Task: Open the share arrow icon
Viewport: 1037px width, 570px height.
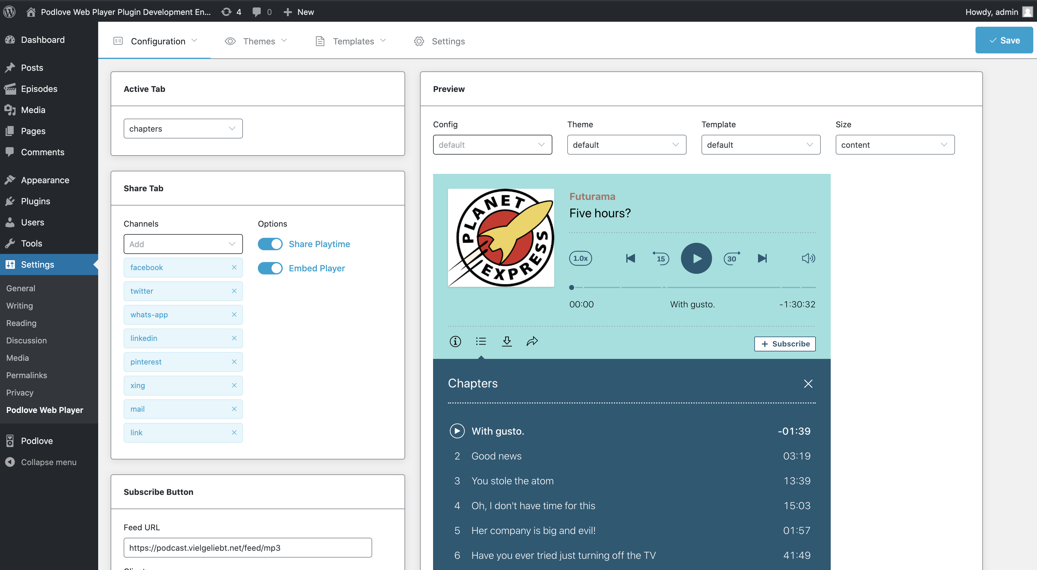Action: [532, 342]
